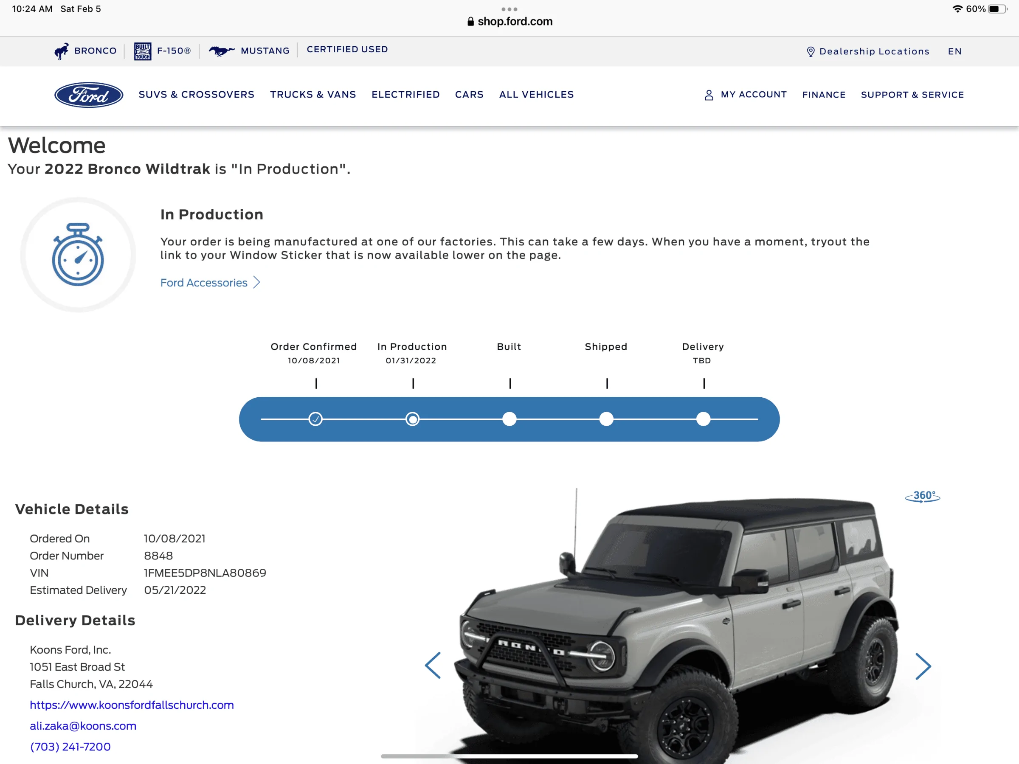Open the SUVs & Crossovers menu
The width and height of the screenshot is (1019, 764).
[x=196, y=94]
